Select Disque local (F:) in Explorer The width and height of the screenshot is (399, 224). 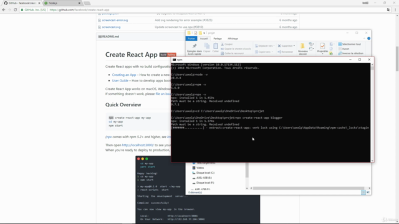point(203,183)
